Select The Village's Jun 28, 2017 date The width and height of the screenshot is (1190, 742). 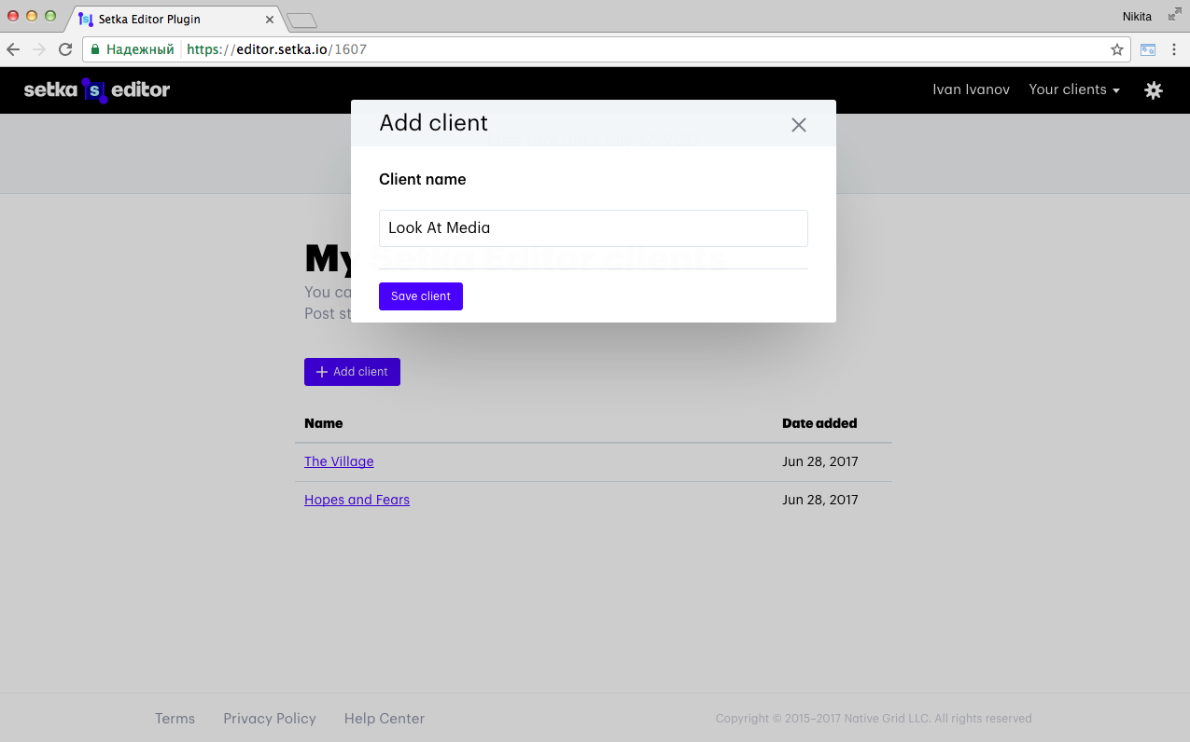(x=820, y=461)
